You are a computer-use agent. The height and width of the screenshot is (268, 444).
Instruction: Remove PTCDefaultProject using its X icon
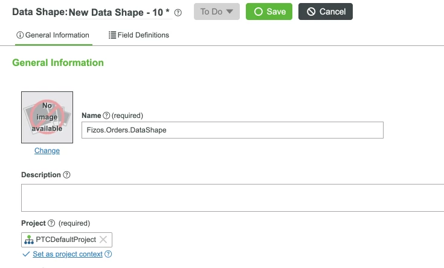103,240
